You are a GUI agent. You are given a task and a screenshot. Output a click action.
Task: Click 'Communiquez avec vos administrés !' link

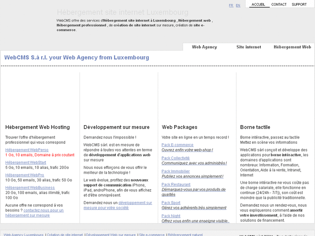coord(194,163)
